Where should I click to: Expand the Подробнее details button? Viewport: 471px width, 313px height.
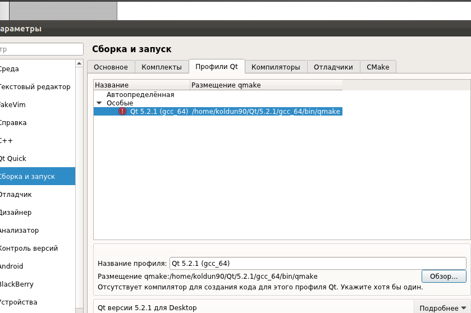coord(442,308)
